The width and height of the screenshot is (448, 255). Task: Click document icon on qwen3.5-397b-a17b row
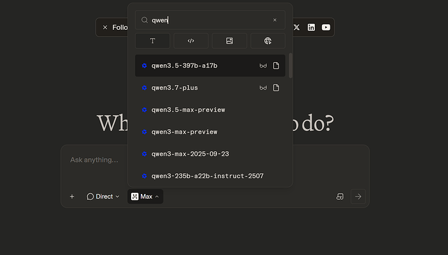coord(276,66)
